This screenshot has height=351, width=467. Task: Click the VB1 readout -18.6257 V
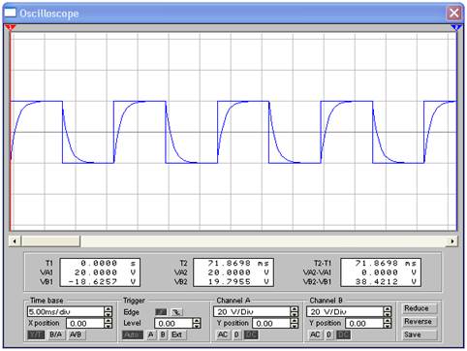point(101,282)
